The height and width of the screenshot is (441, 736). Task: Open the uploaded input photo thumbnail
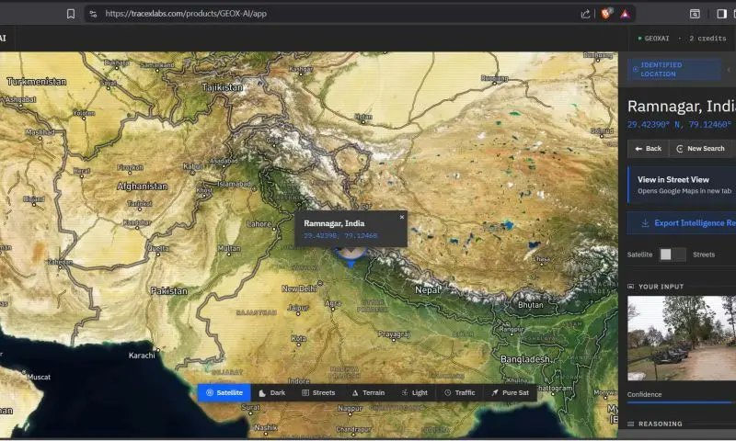[682, 338]
